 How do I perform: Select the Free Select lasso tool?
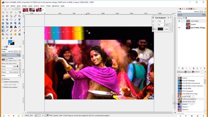11,12
